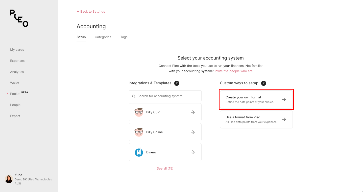This screenshot has height=192, width=363.
Task: Switch to the Tags tab
Action: (124, 37)
